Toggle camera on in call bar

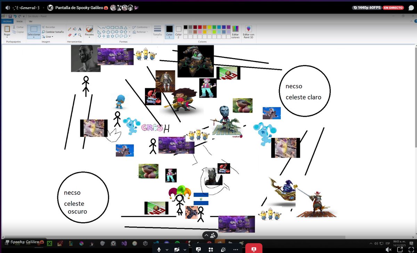[x=177, y=249]
